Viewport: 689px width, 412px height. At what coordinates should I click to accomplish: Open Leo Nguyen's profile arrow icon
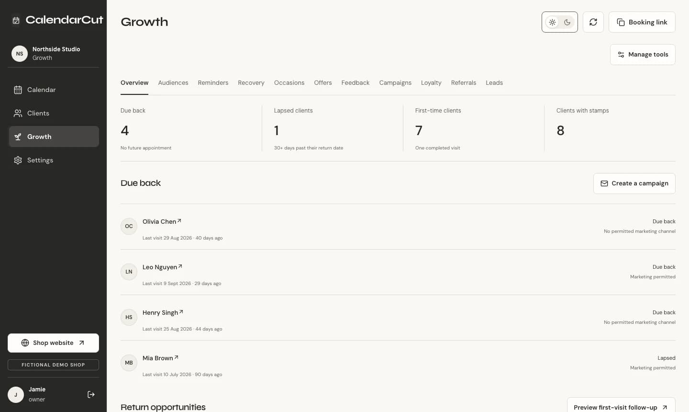pos(180,266)
